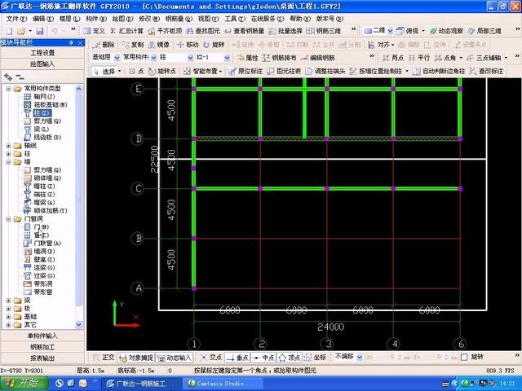Open the 帮助(H) menu
Viewport: 522px width, 391px height.
pos(300,19)
